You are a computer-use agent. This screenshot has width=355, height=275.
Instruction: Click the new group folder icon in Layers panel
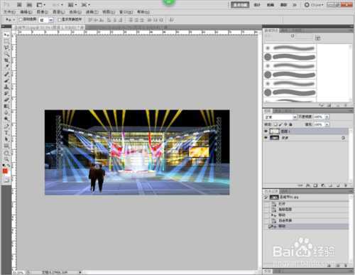click(x=331, y=185)
